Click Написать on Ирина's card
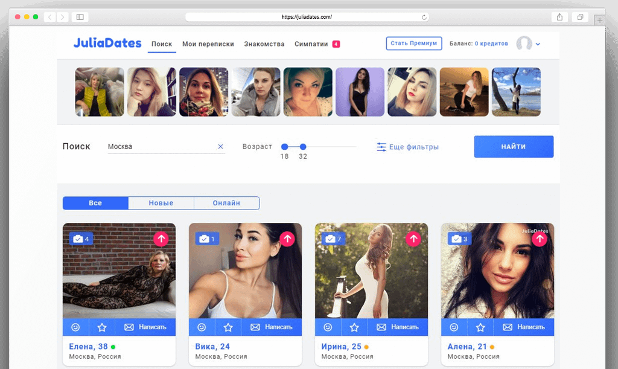The width and height of the screenshot is (618, 369). click(398, 327)
